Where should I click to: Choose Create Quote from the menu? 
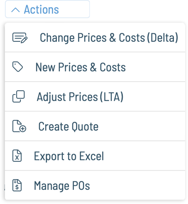(95, 126)
